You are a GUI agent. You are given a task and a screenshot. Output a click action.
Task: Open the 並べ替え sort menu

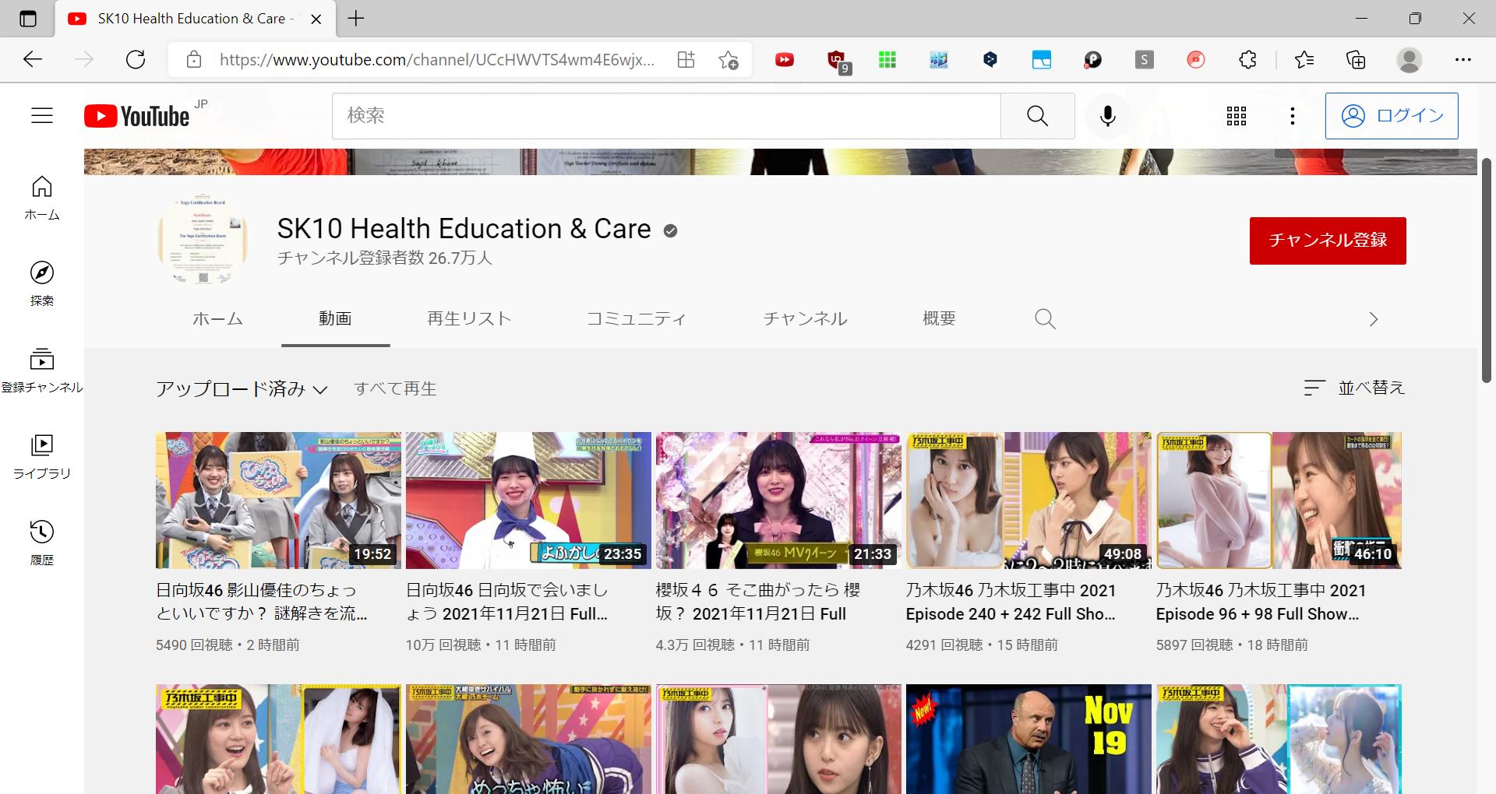tap(1354, 388)
